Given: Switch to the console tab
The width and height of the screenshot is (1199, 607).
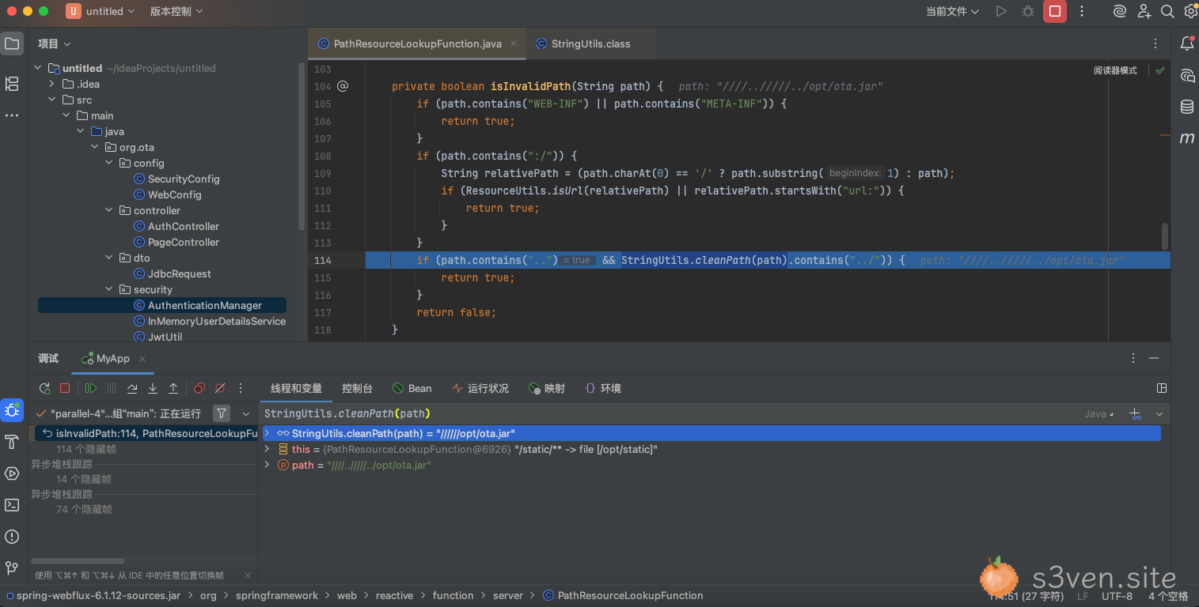Looking at the screenshot, I should 357,388.
